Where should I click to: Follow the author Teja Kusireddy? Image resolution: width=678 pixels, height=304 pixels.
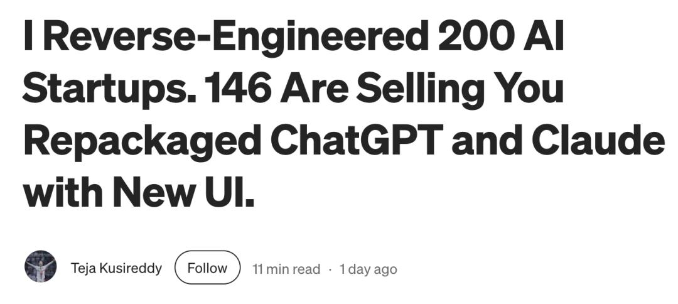pos(207,268)
